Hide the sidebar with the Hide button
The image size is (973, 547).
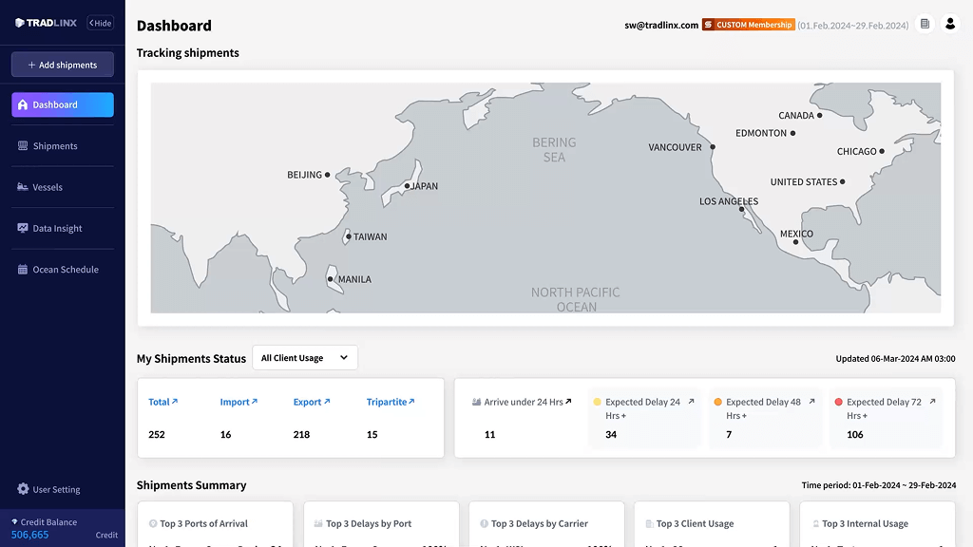coord(100,24)
